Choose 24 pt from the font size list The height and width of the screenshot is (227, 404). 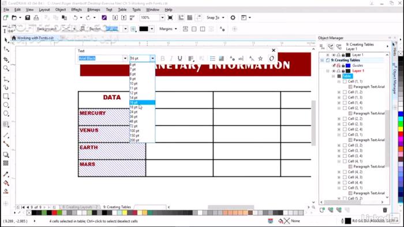(x=142, y=112)
